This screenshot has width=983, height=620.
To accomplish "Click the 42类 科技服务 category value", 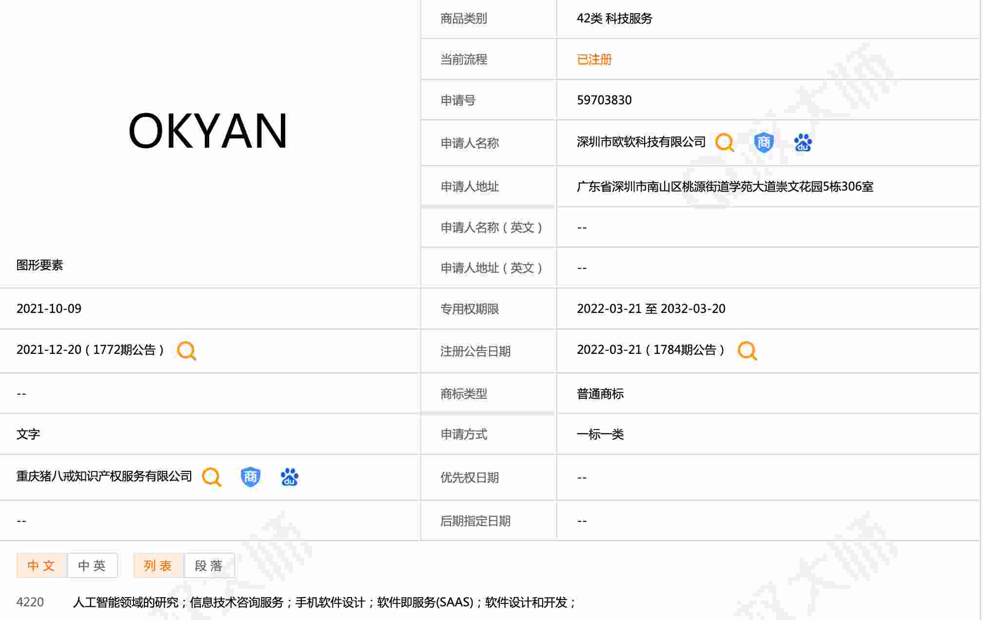I will [614, 19].
